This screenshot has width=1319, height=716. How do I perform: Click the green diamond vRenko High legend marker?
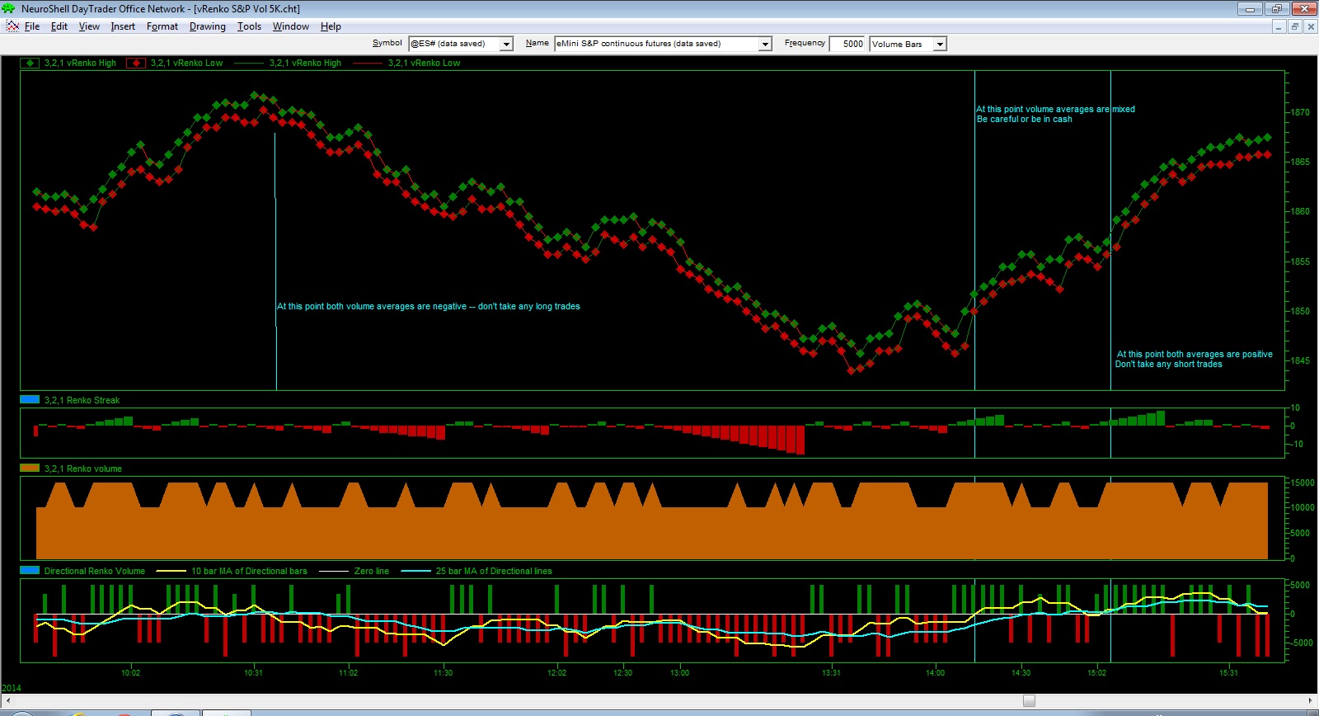coord(30,63)
